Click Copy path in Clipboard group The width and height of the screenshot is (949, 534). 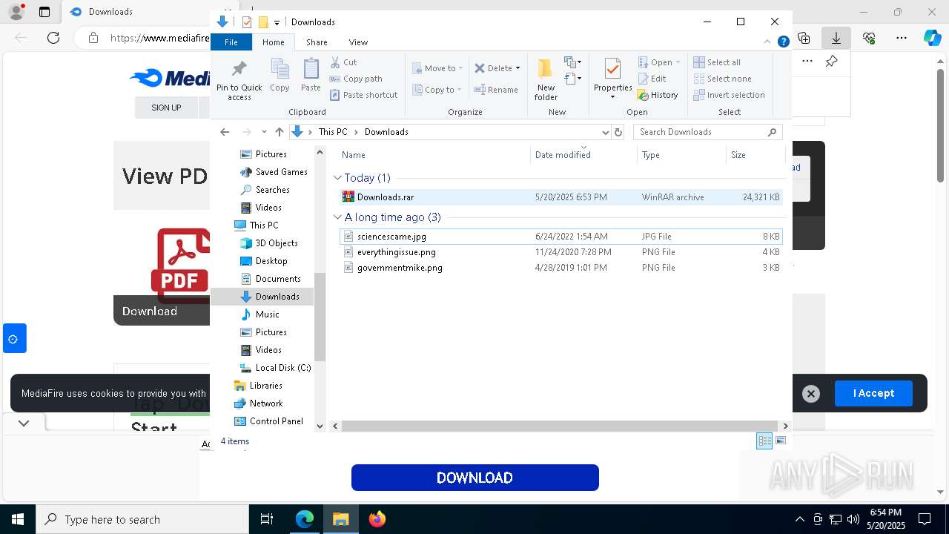point(356,79)
